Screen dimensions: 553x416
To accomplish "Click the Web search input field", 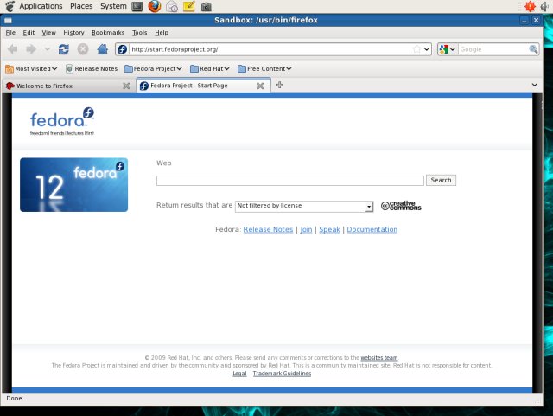I will coord(289,180).
